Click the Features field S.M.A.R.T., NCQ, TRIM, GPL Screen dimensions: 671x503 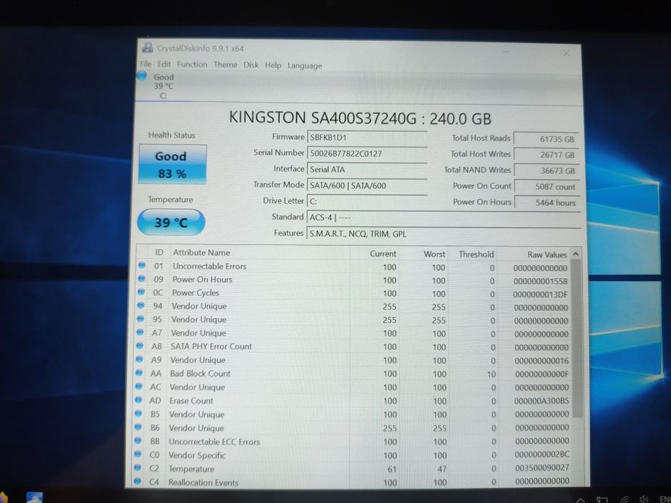[x=444, y=234]
